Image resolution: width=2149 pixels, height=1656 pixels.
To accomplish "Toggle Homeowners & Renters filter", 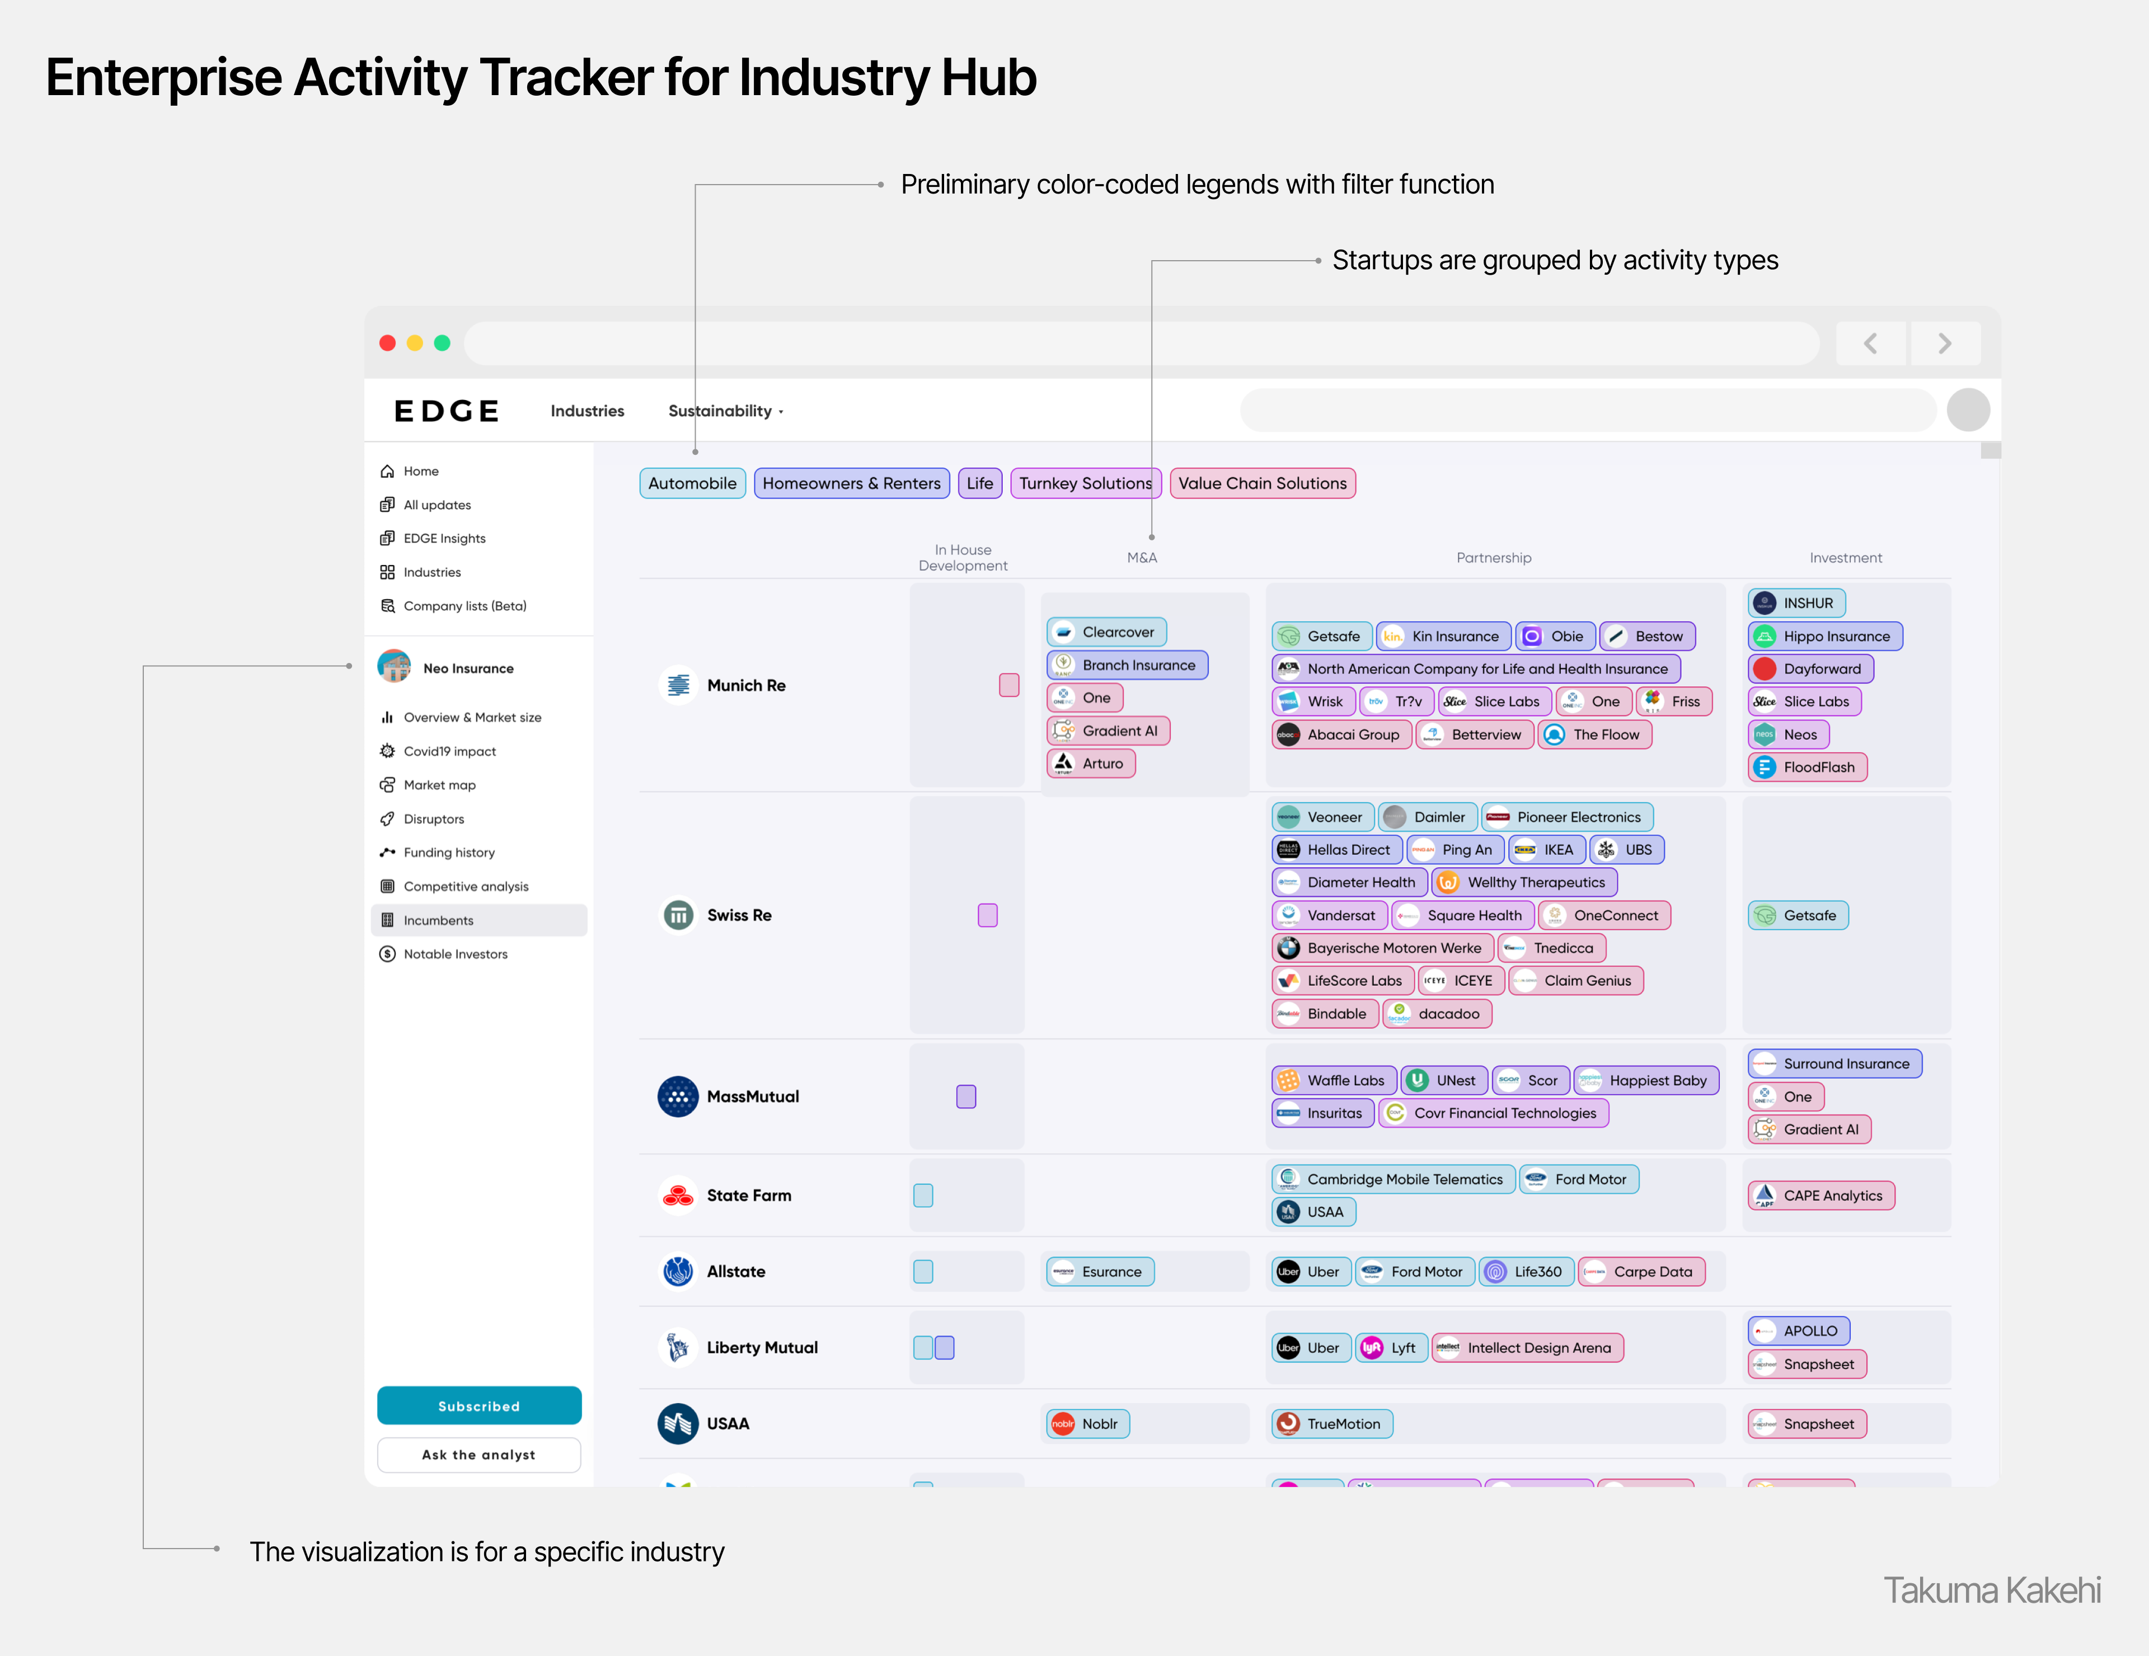I will [x=851, y=483].
